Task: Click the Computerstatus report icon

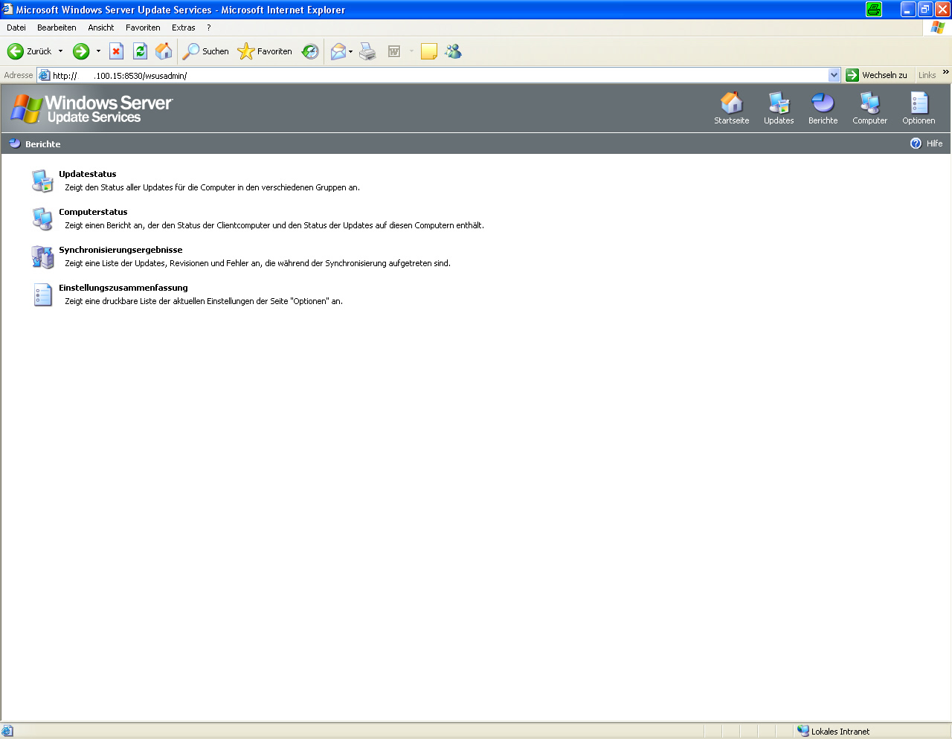Action: [42, 219]
